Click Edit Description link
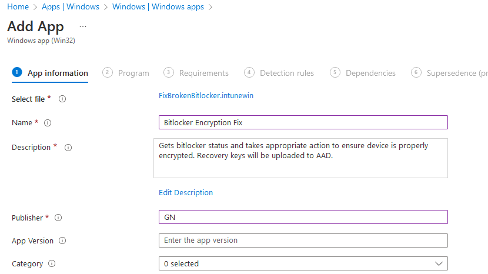Image resolution: width=488 pixels, height=274 pixels. click(x=186, y=193)
